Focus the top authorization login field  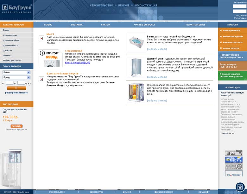click(240, 6)
